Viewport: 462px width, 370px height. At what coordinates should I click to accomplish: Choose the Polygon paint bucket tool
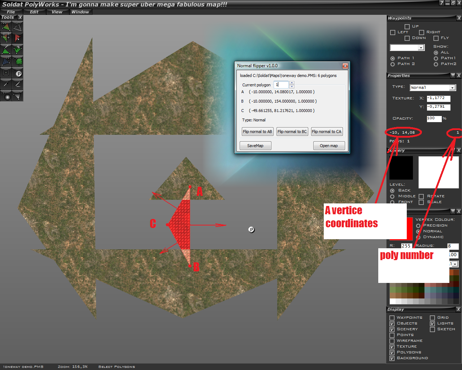tap(17, 50)
